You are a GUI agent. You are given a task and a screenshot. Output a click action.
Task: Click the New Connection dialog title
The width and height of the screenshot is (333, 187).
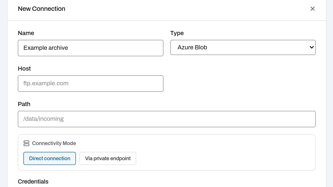tap(42, 9)
